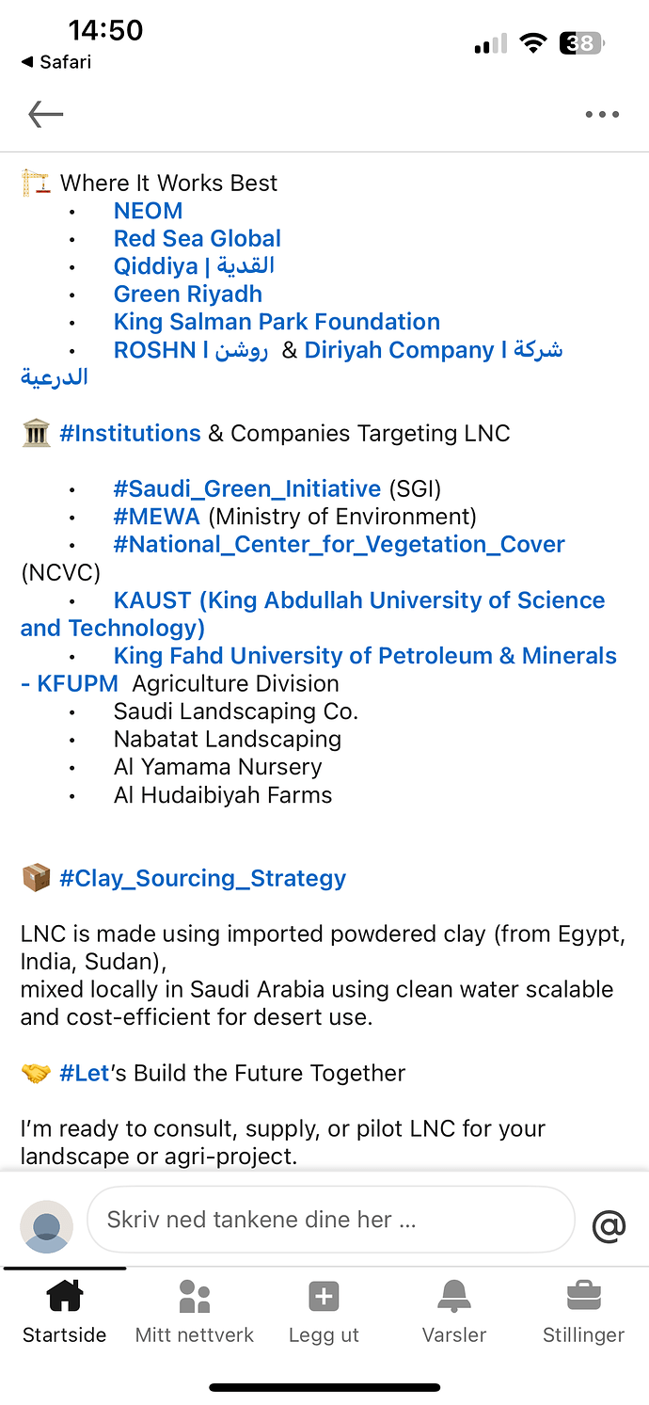Open Mitt nettverk tab
Viewport: 649px width, 1405px height.
point(195,1312)
